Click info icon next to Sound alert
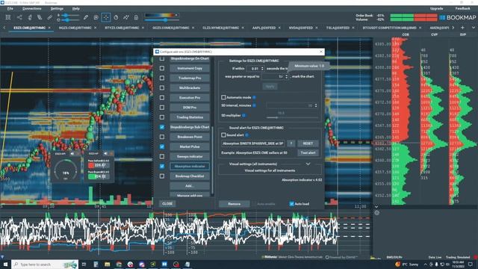 [246, 134]
